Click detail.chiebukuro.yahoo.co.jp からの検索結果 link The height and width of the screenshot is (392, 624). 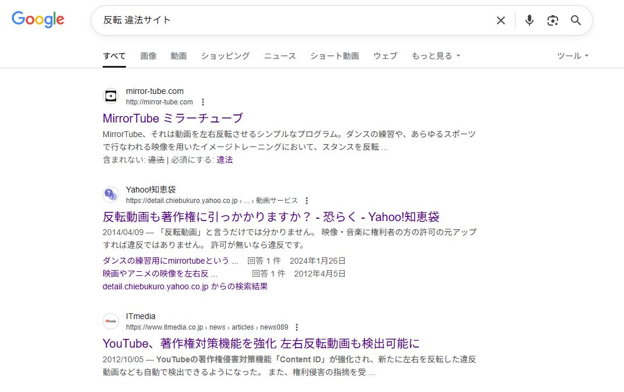tap(185, 286)
